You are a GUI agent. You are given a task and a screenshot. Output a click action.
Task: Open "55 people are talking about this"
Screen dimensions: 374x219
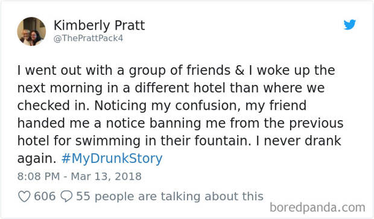pyautogui.click(x=170, y=196)
